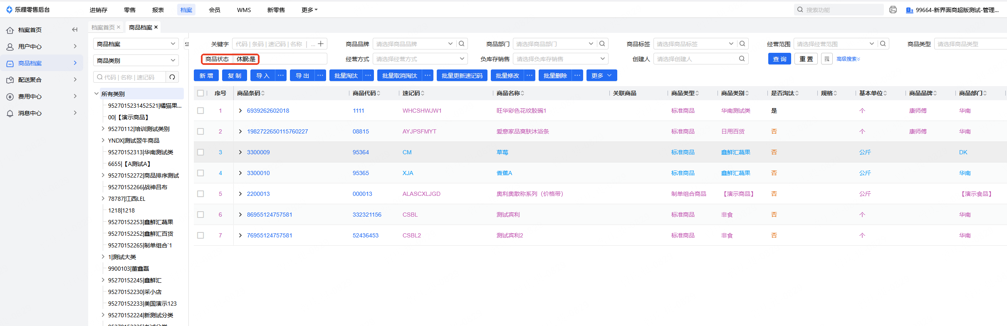
Task: Expand tree node 95270112|培训测试类别
Action: click(x=103, y=129)
